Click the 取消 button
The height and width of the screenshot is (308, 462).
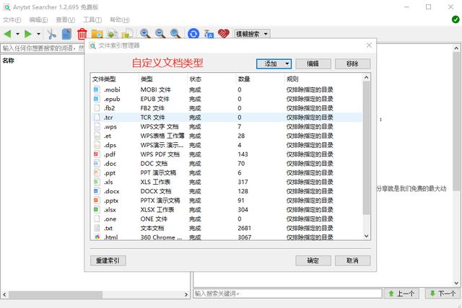tap(352, 260)
